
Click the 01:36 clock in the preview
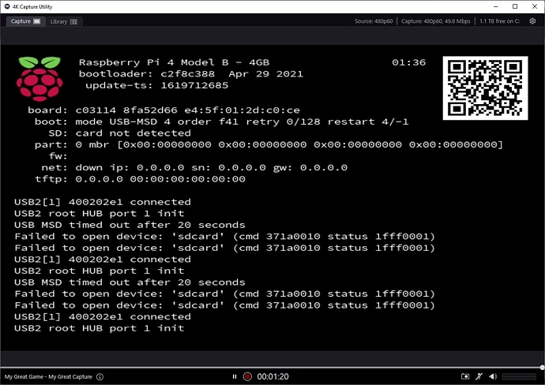coord(409,62)
